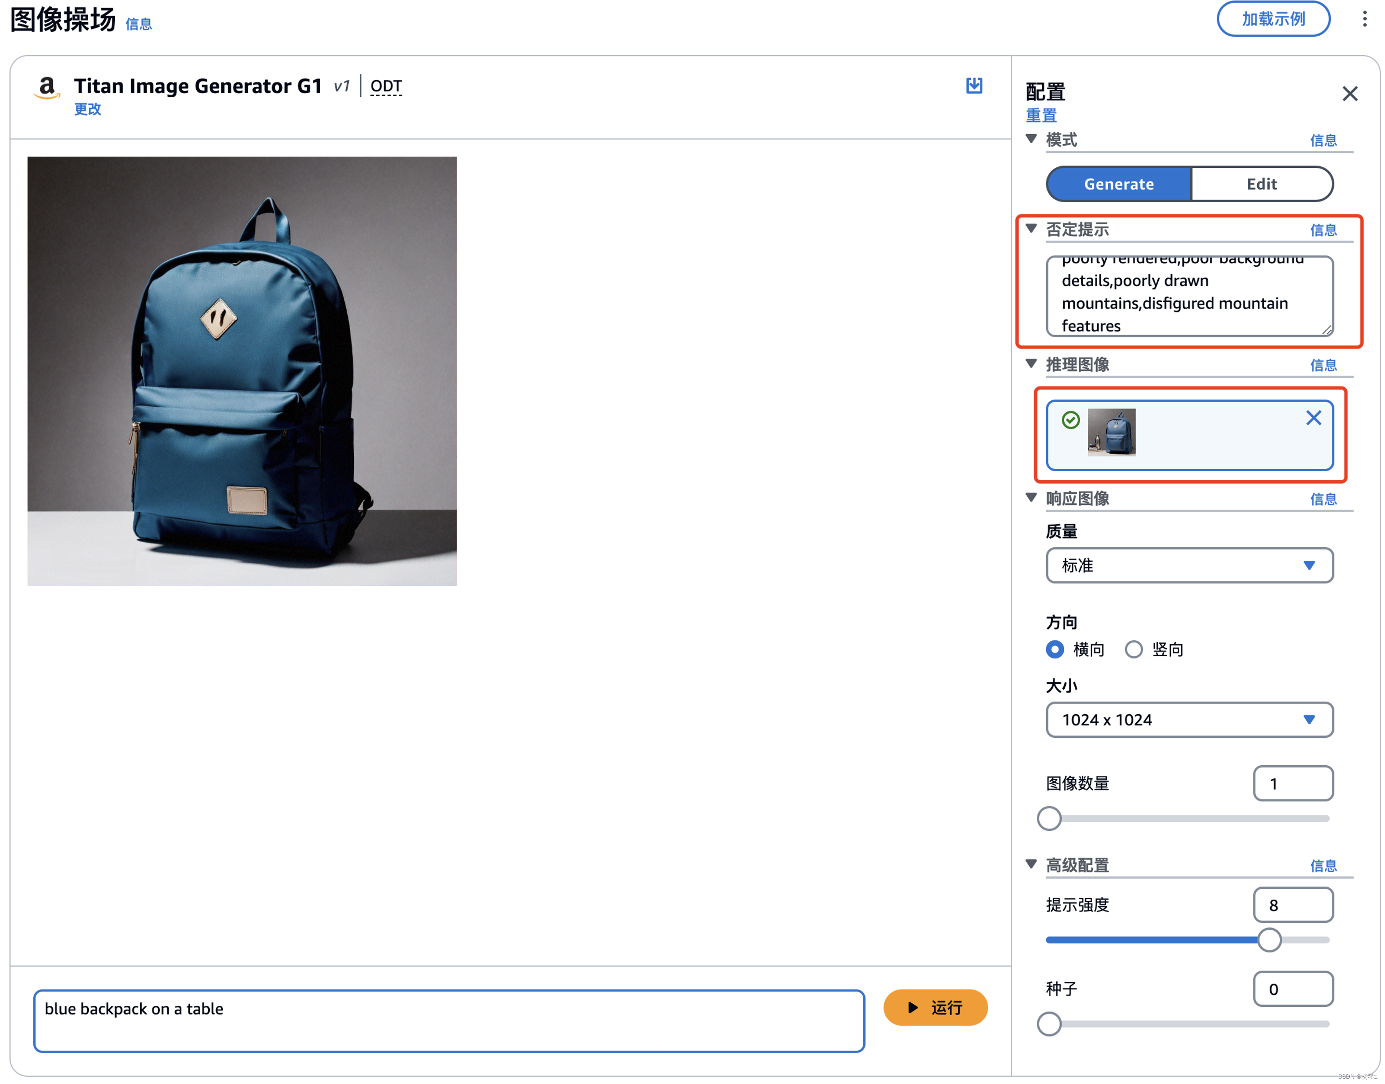The image size is (1385, 1084).
Task: Remove the reference image with blue X
Action: [x=1313, y=418]
